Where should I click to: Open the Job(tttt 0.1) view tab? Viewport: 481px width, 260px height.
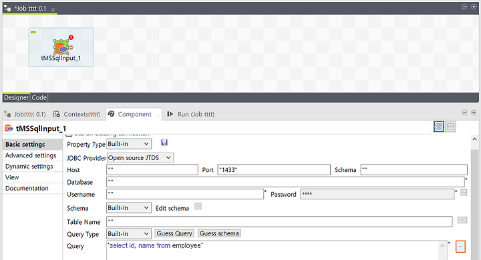tap(25, 114)
